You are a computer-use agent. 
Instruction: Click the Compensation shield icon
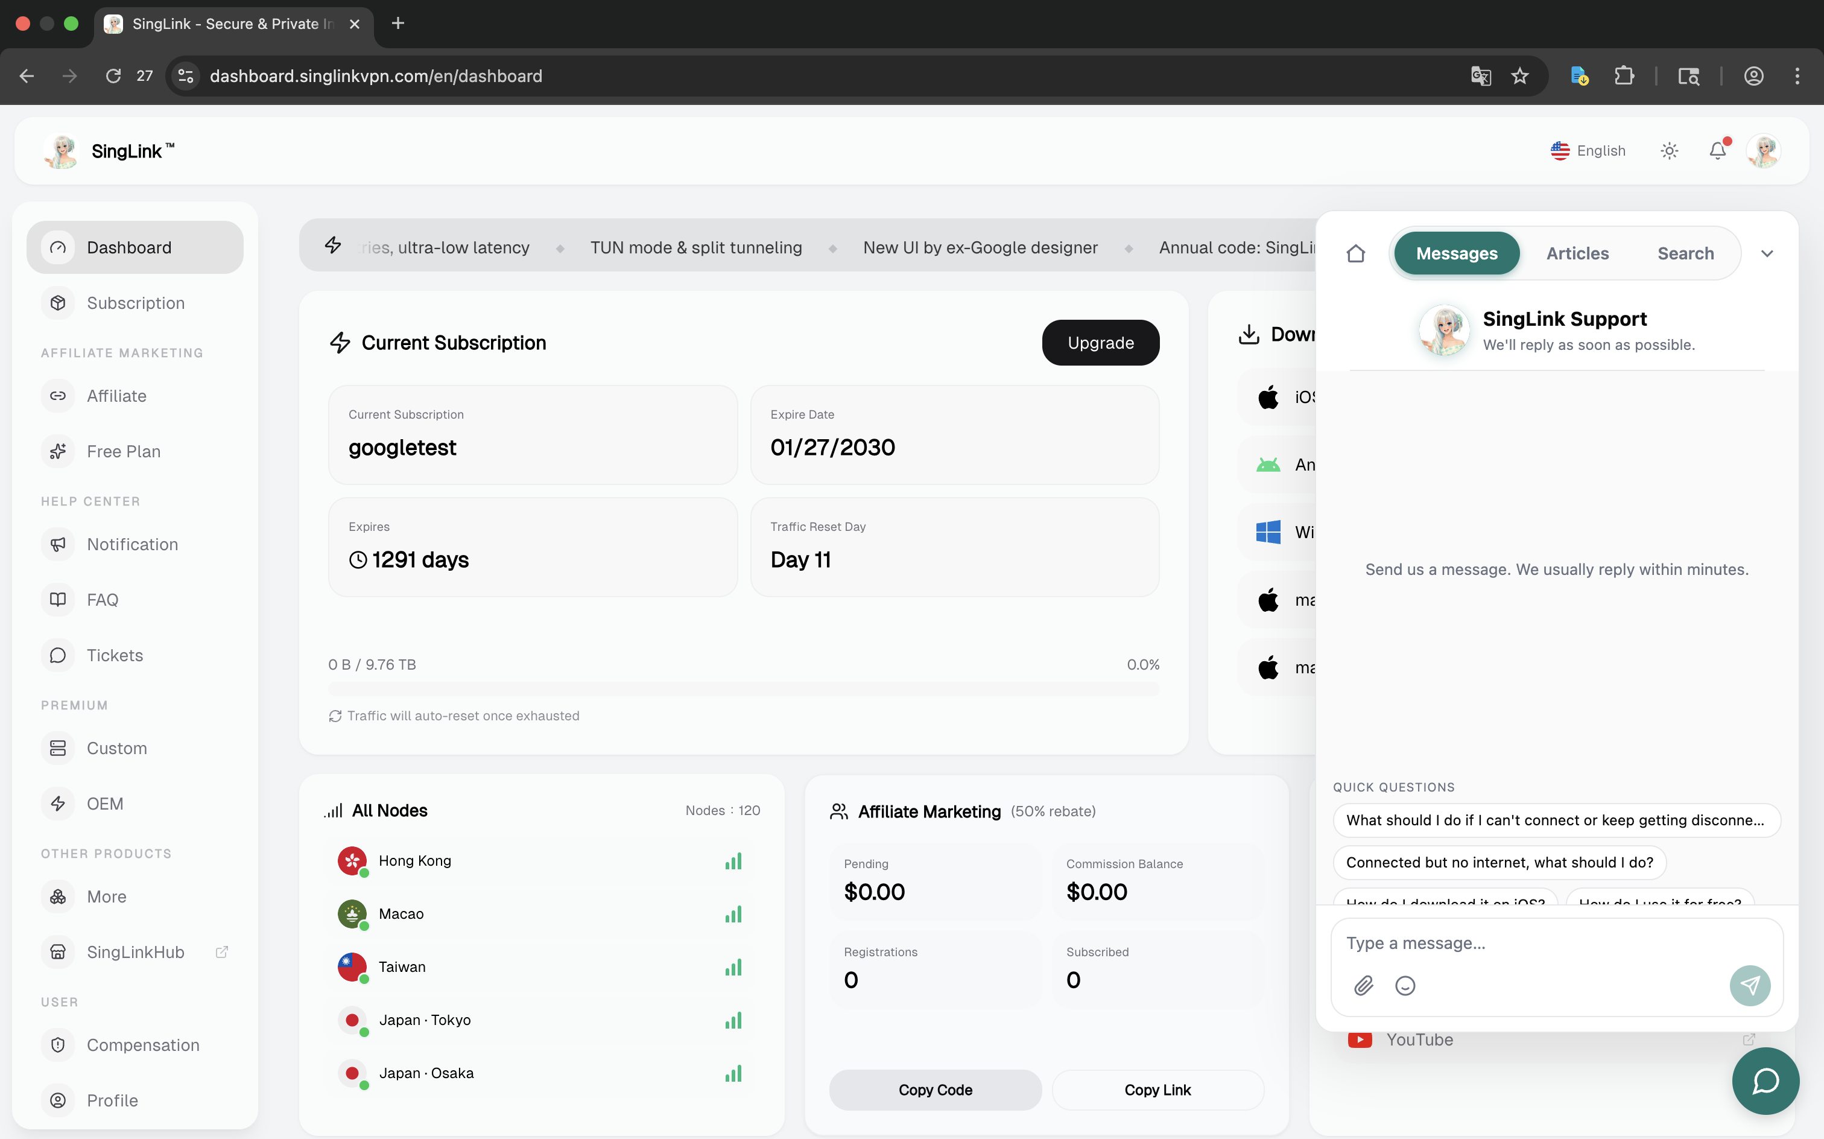tap(58, 1045)
